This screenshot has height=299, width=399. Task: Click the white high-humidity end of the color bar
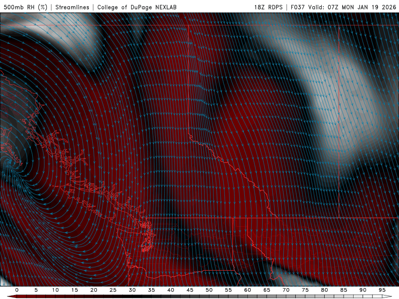click(387, 297)
